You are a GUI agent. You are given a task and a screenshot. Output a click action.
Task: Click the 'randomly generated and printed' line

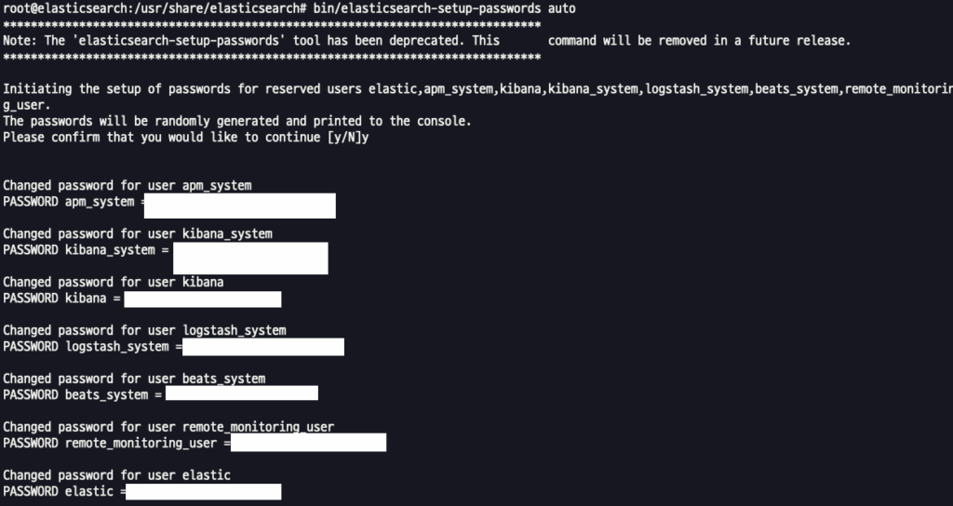(237, 121)
